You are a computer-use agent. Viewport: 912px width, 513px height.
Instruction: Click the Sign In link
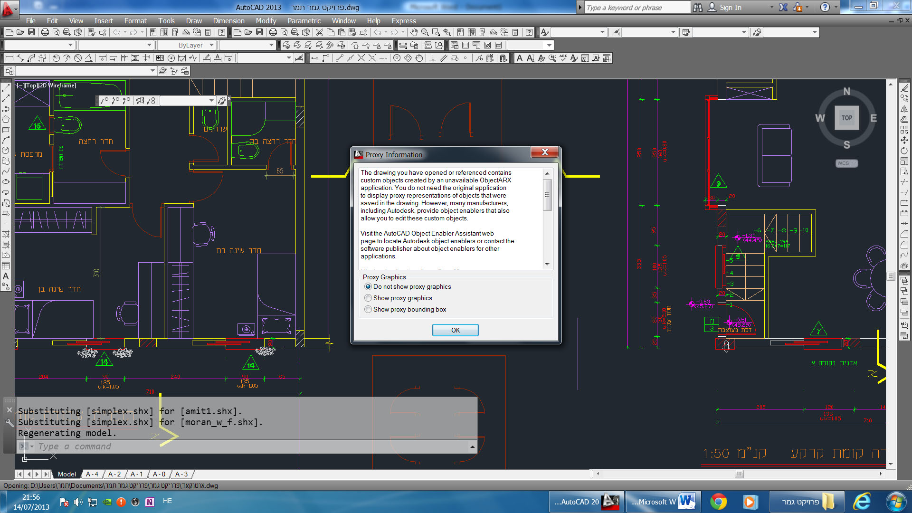pyautogui.click(x=730, y=7)
